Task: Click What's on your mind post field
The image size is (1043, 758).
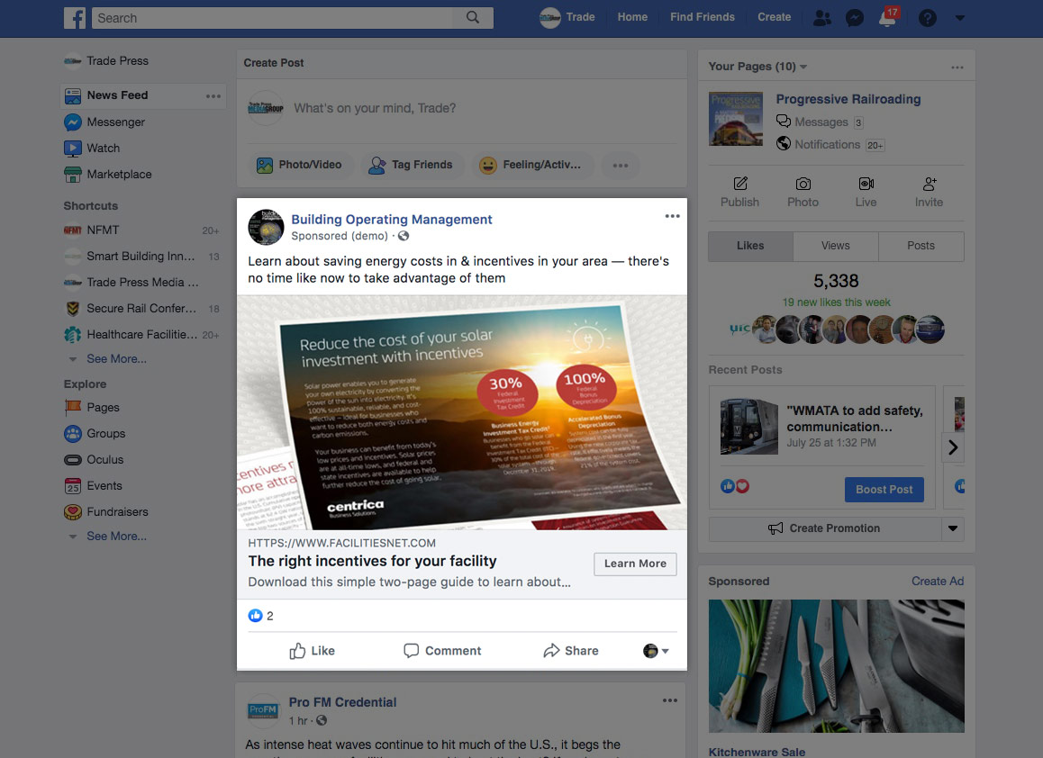Action: point(375,108)
